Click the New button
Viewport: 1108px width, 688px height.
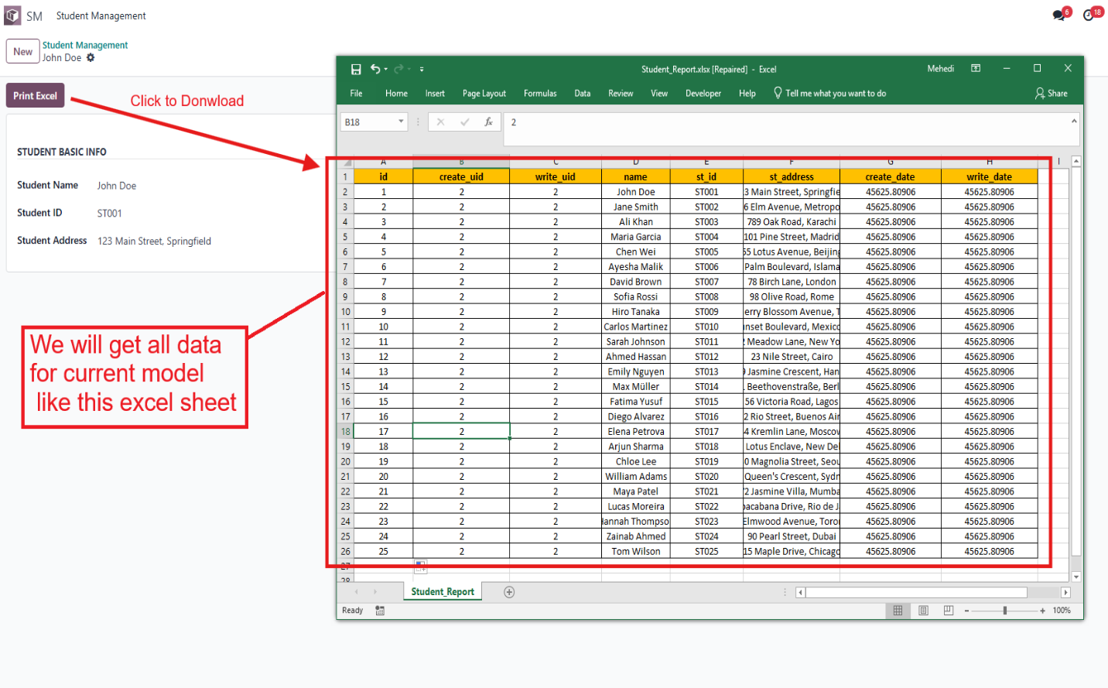click(22, 52)
